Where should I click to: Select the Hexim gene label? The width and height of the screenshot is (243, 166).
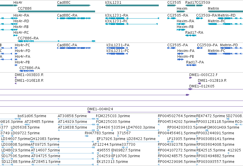(182, 8)
